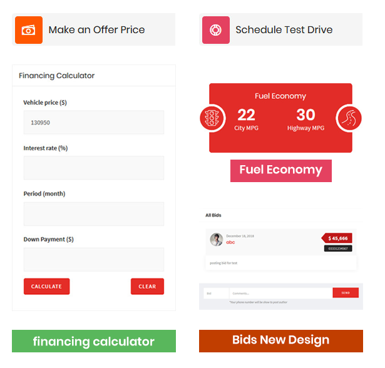Open Schedule Test Drive
Image resolution: width=385 pixels, height=368 pixels.
(x=284, y=30)
